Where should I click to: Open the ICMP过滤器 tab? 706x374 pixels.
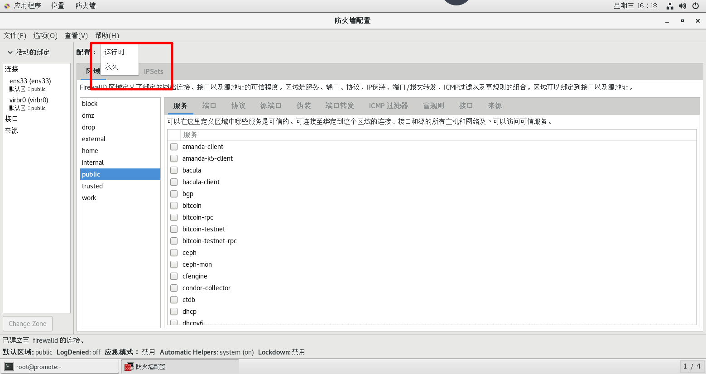click(x=388, y=105)
